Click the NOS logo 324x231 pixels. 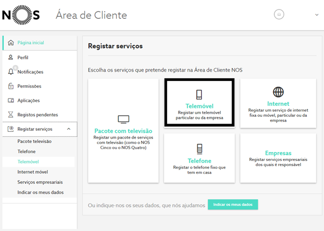pyautogui.click(x=21, y=15)
